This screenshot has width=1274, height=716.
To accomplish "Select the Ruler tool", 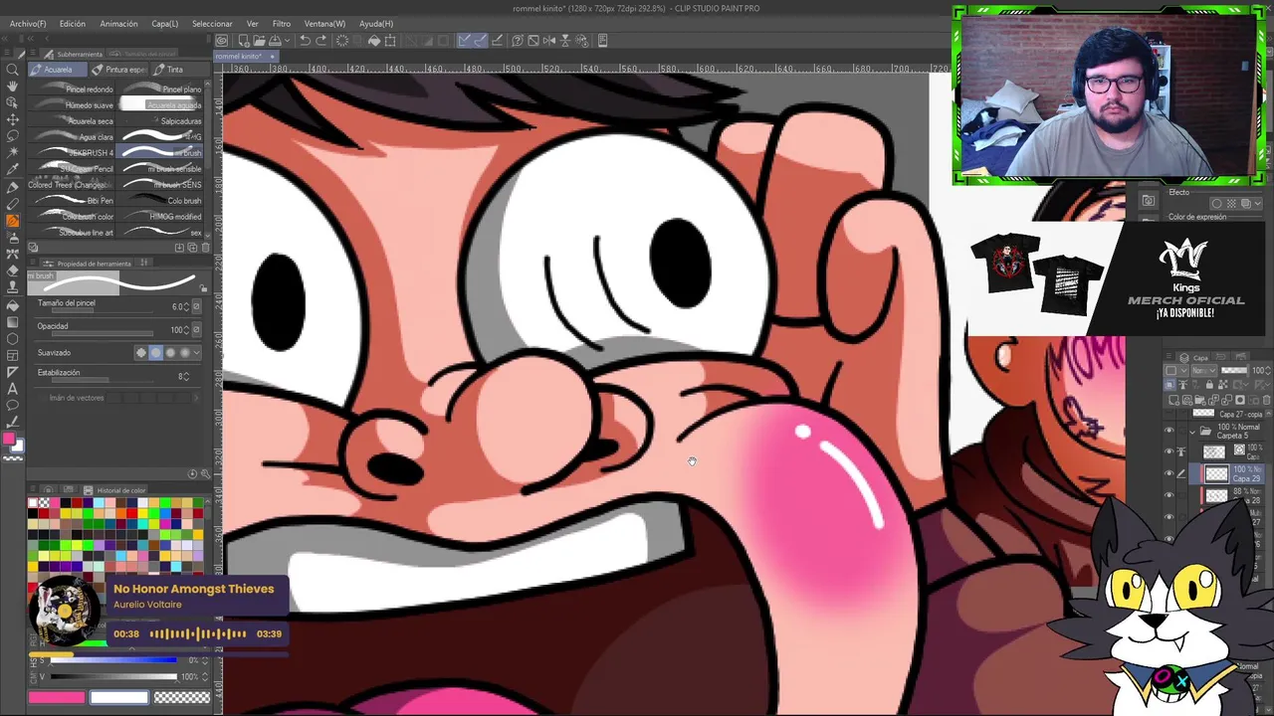I will coord(13,372).
